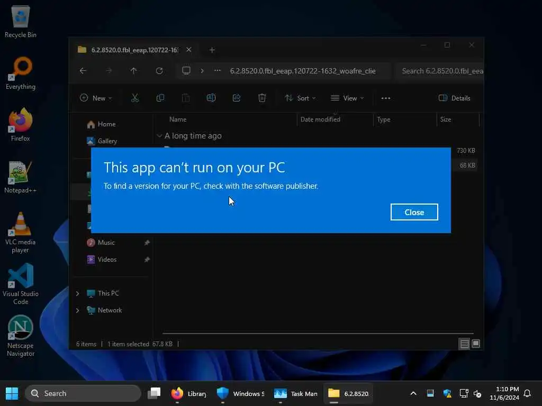Image resolution: width=542 pixels, height=406 pixels.
Task: Click Windows Security warning tray icon
Action: click(x=447, y=393)
